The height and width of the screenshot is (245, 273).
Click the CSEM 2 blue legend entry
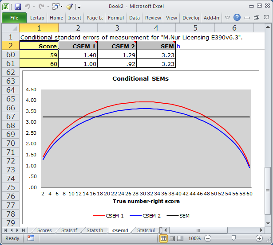pos(145,216)
